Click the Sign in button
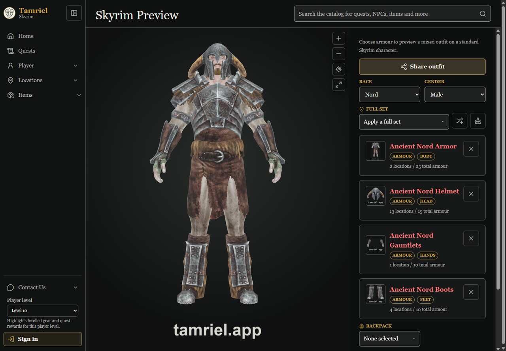 [43, 339]
